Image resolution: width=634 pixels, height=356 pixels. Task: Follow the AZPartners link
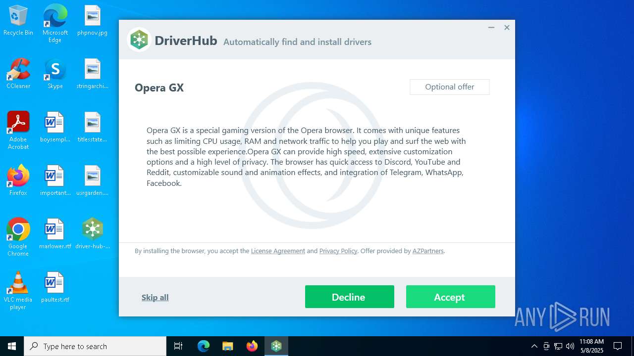428,251
